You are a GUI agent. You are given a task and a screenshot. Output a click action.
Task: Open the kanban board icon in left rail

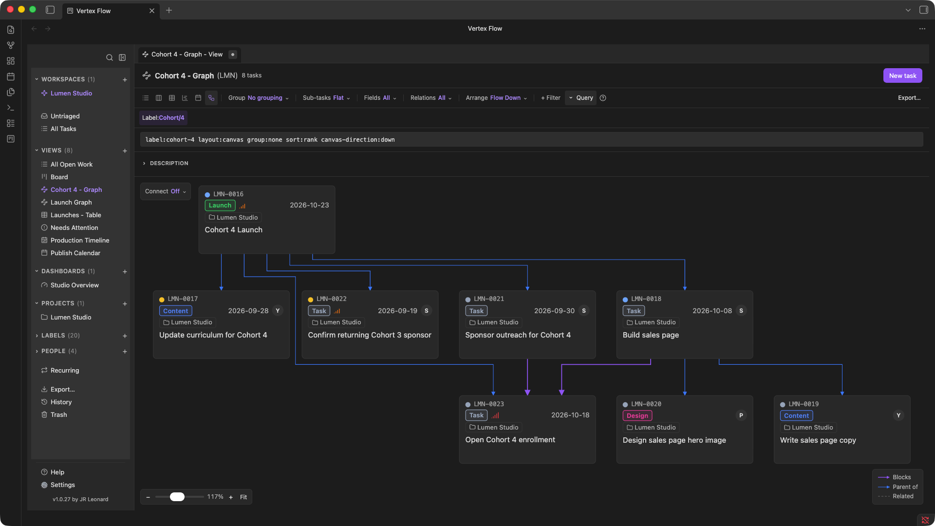tap(11, 139)
